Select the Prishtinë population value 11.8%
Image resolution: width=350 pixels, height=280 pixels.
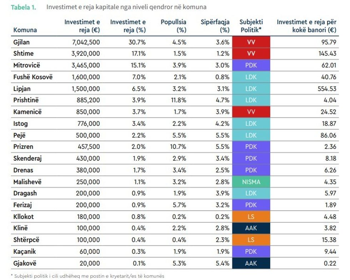pyautogui.click(x=179, y=100)
